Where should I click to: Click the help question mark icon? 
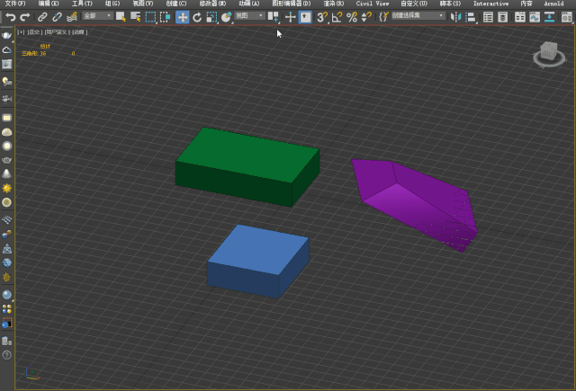pos(6,355)
